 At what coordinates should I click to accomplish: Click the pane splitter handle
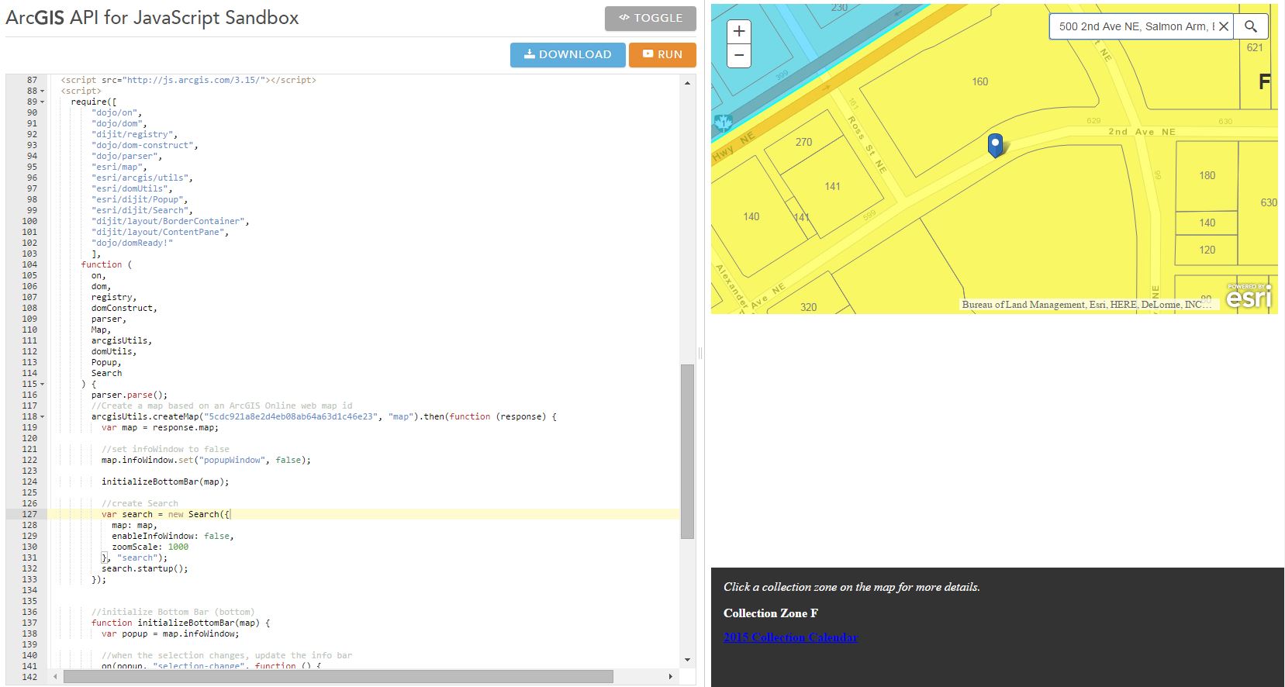coord(700,353)
